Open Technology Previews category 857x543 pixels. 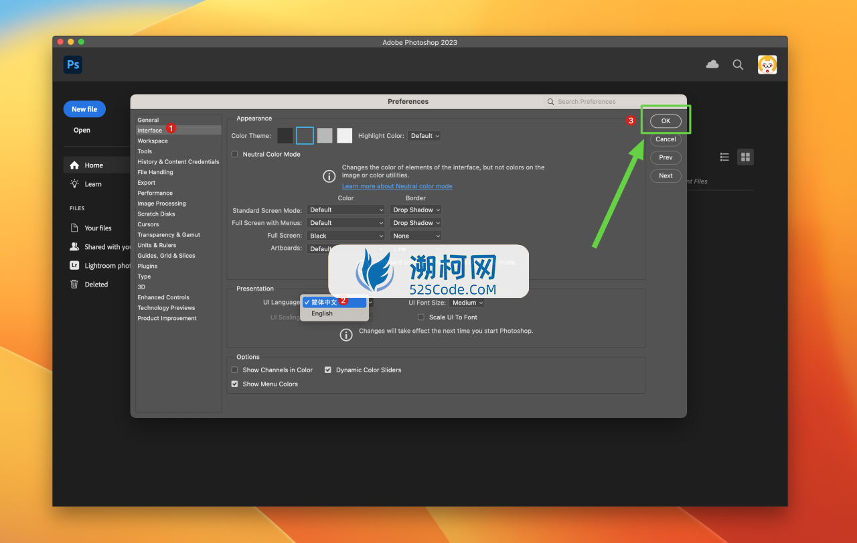(x=178, y=308)
